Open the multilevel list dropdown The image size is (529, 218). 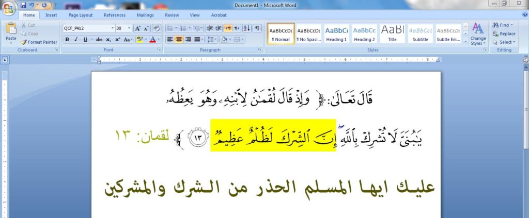point(198,28)
